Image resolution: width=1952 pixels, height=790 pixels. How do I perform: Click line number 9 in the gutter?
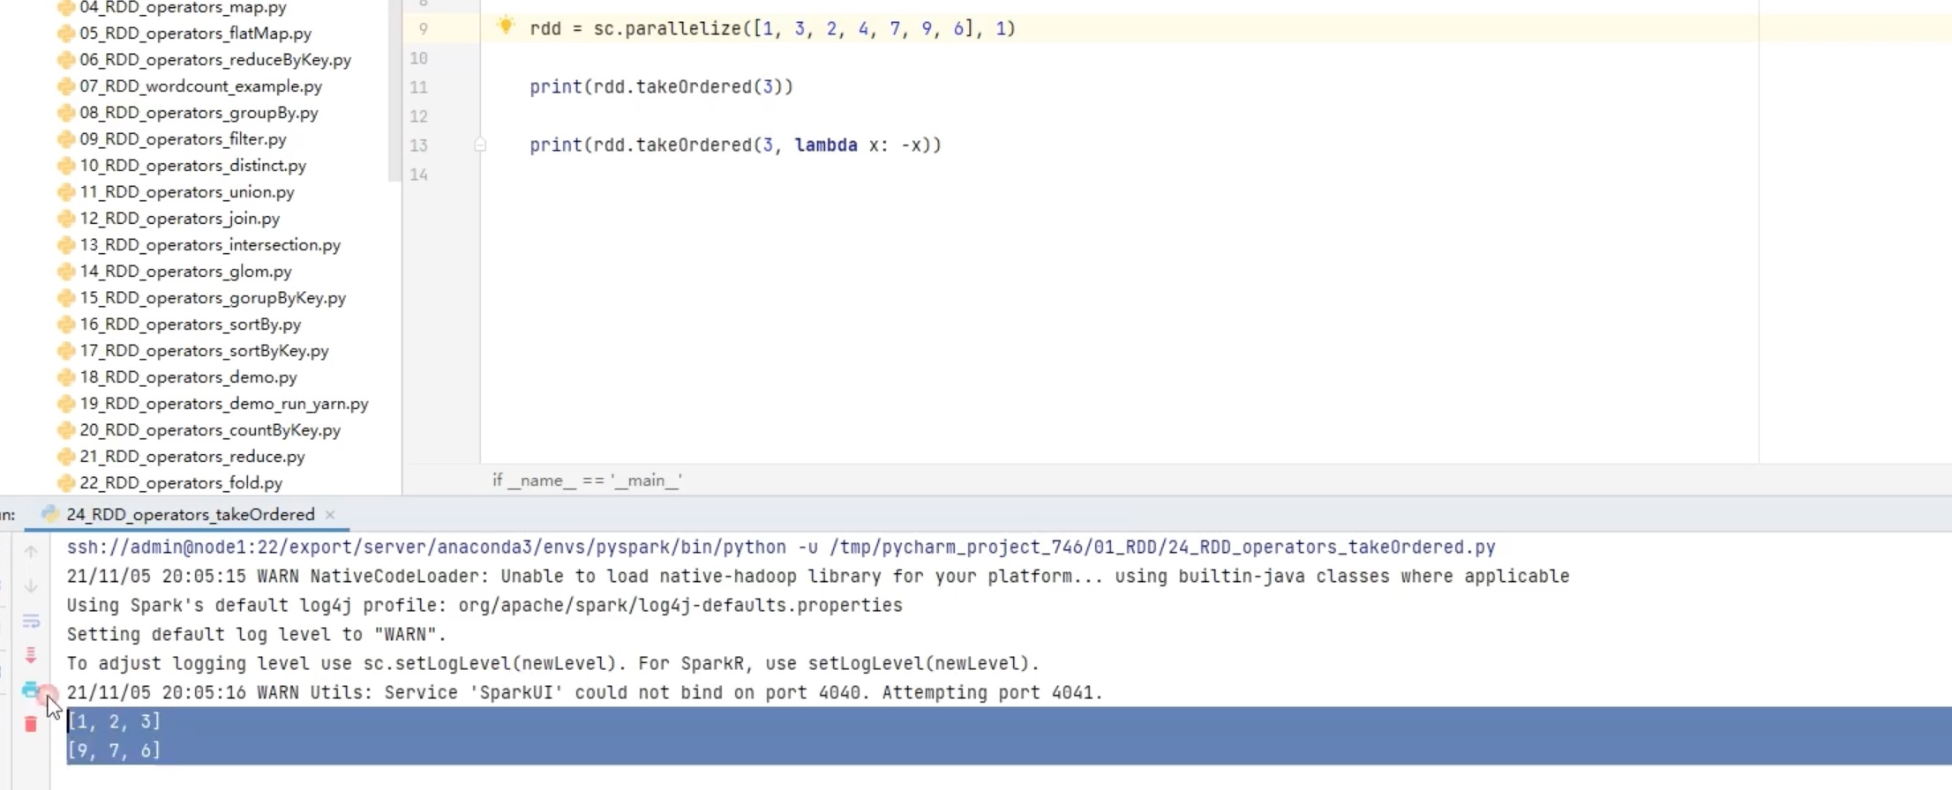coord(423,29)
